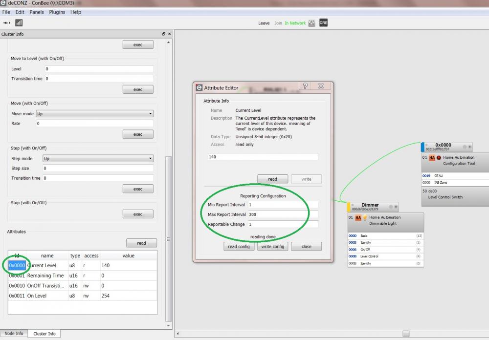Click the HA profile icon on Dimmer endpoint

click(x=358, y=218)
